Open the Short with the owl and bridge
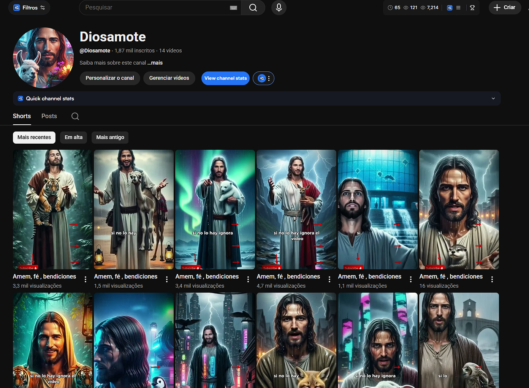This screenshot has height=388, width=529. (459, 340)
